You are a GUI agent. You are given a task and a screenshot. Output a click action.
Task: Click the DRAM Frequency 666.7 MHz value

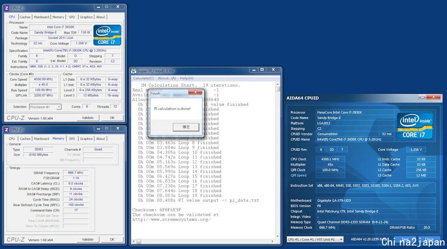click(76, 173)
